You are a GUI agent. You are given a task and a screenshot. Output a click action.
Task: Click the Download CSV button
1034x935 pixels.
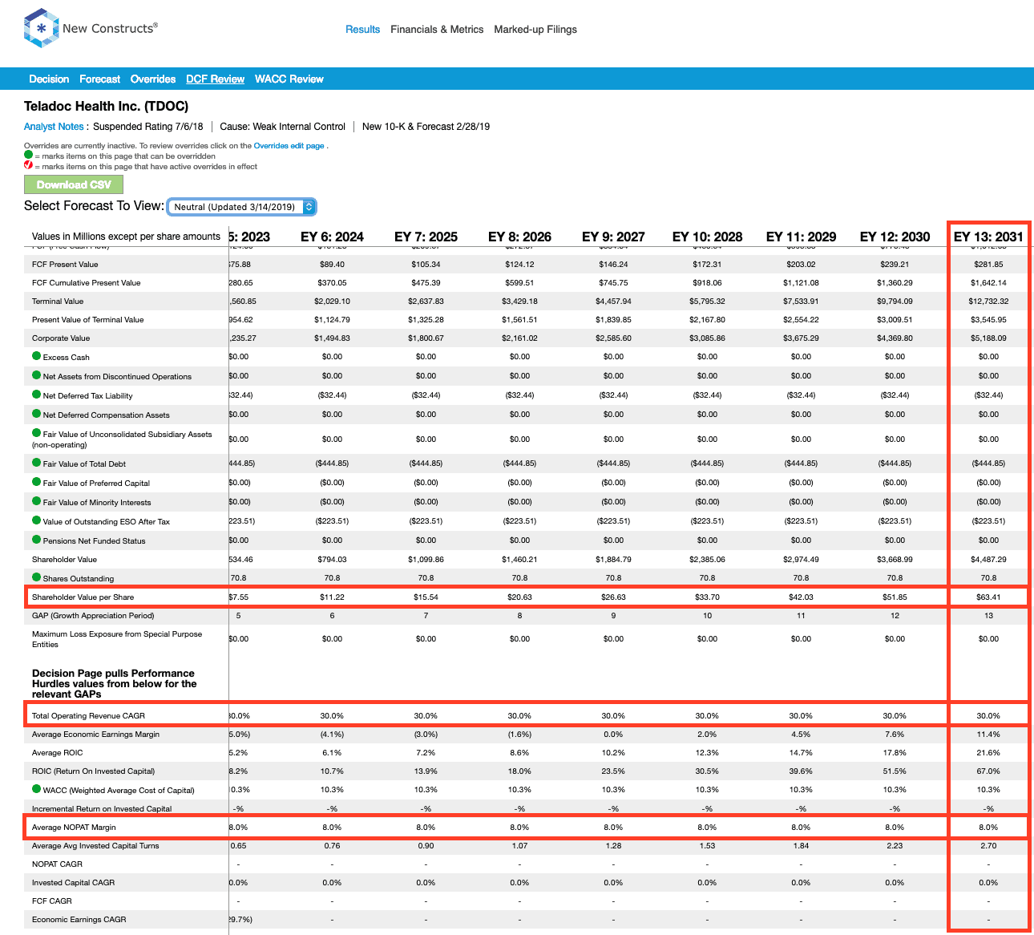[74, 184]
